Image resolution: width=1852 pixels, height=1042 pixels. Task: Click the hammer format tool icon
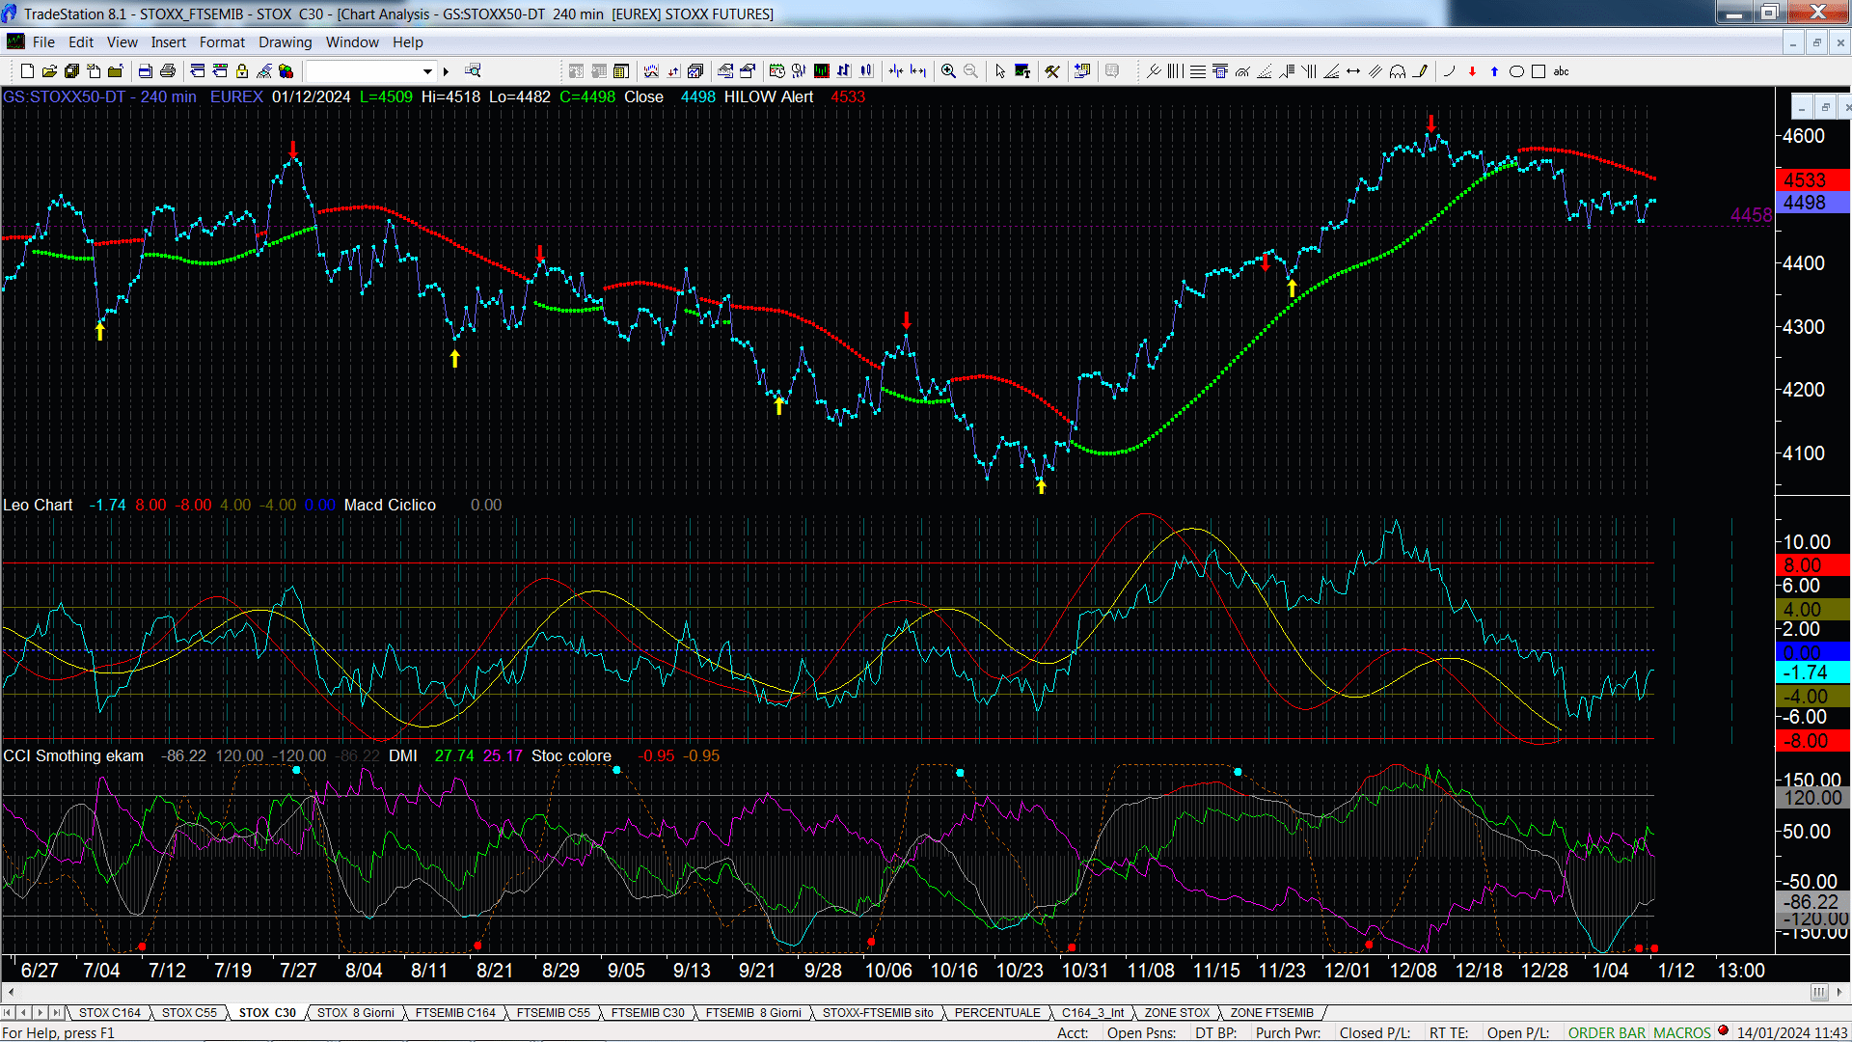pos(1052,71)
